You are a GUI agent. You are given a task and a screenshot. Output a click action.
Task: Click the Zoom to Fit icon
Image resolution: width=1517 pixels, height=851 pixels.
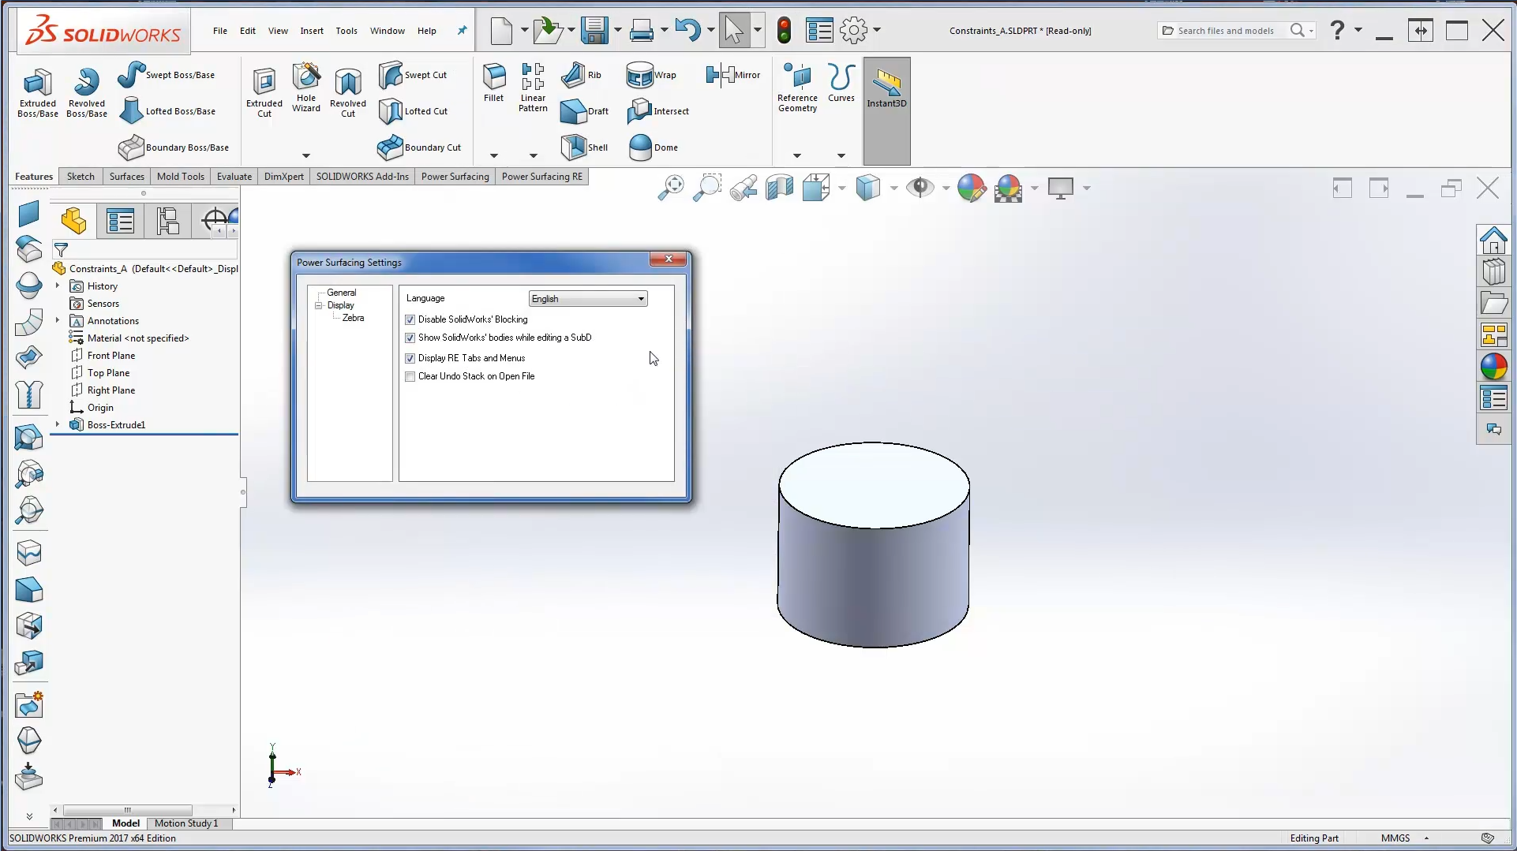tap(671, 188)
